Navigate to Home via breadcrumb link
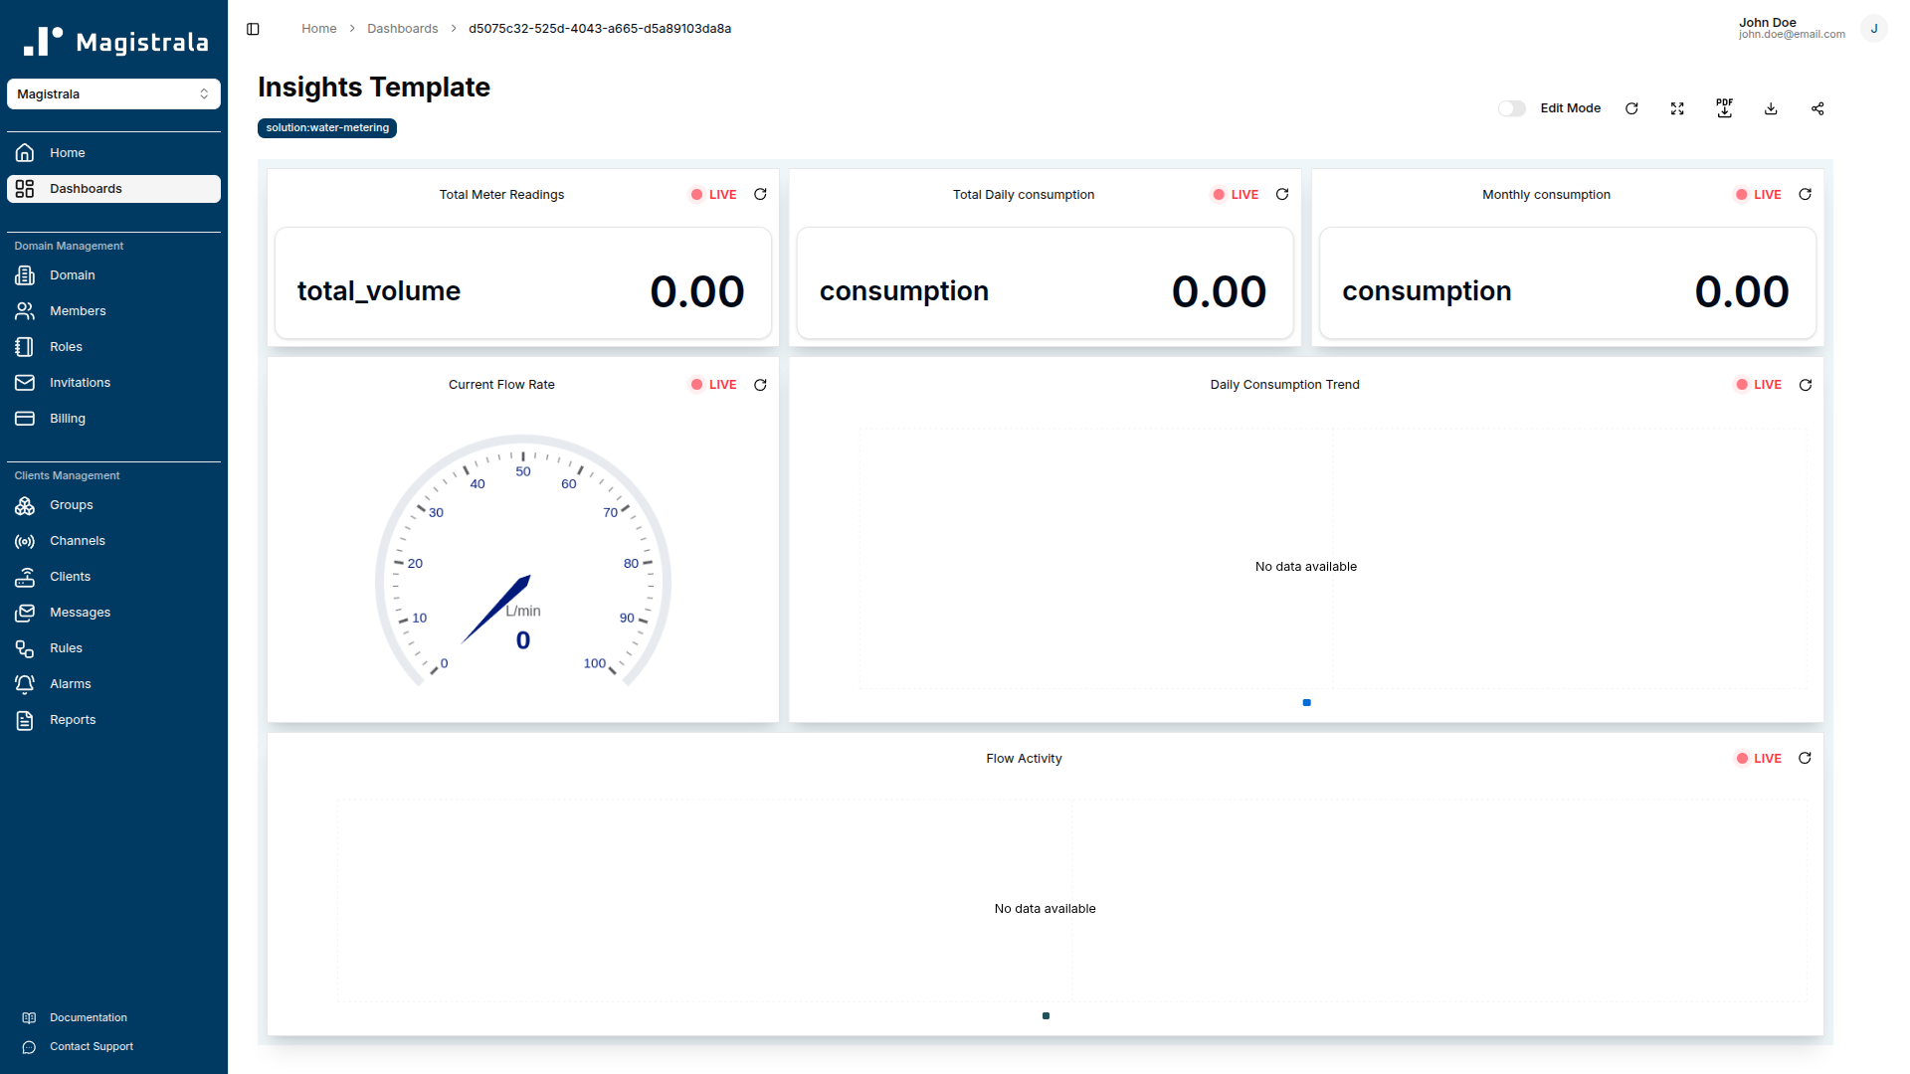1910x1074 pixels. coord(318,28)
